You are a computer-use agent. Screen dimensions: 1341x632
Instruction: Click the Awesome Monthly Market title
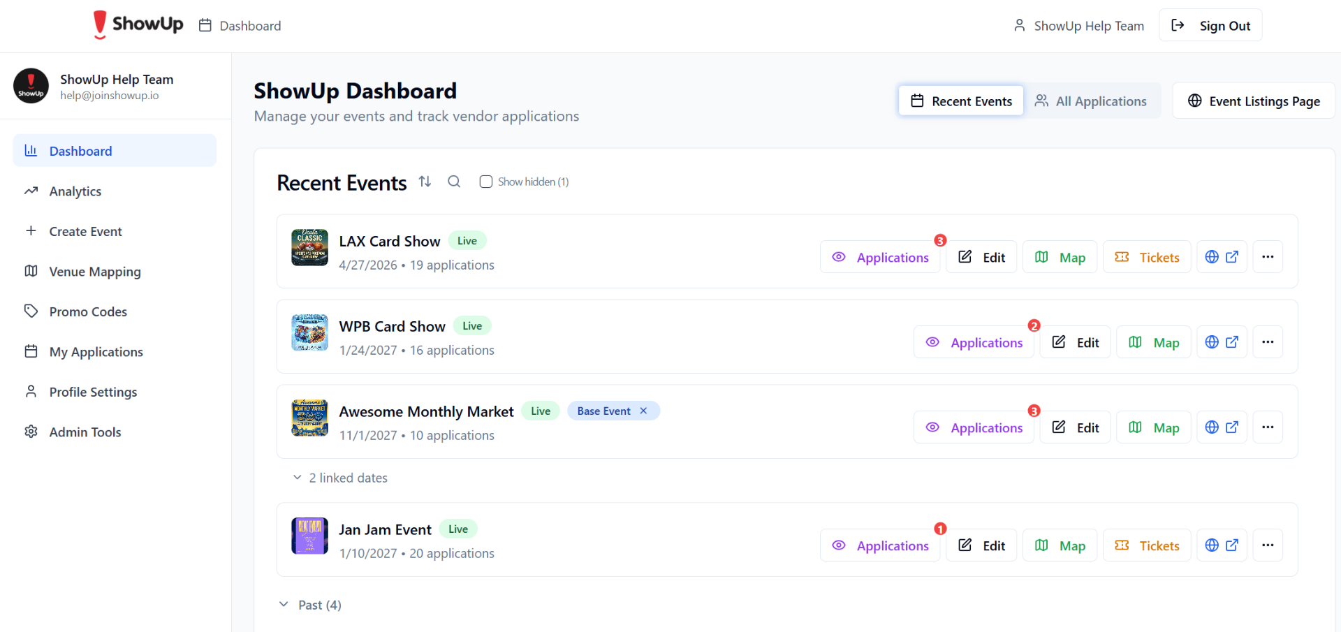426,411
